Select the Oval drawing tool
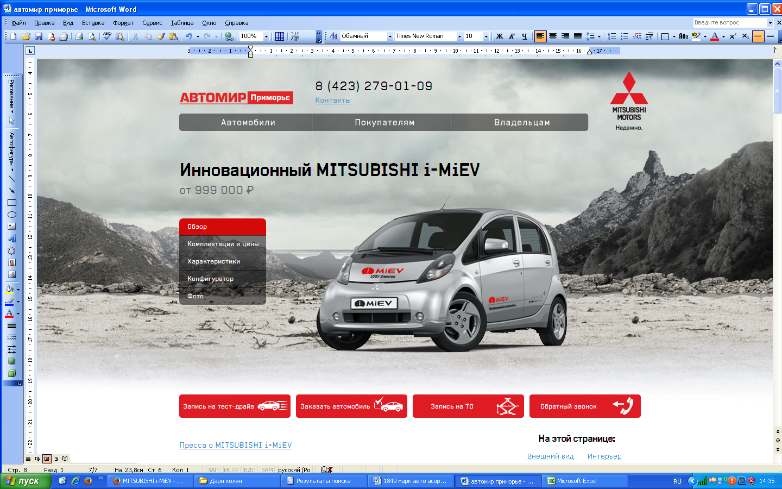This screenshot has height=489, width=782. coord(11,215)
